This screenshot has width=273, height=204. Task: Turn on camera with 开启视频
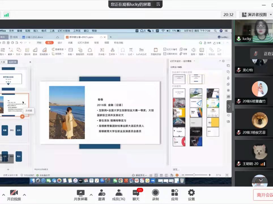click(14, 195)
